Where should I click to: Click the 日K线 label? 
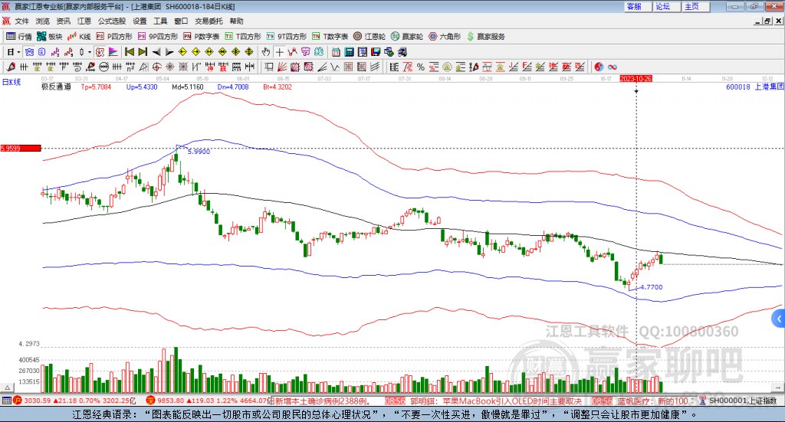click(x=11, y=81)
